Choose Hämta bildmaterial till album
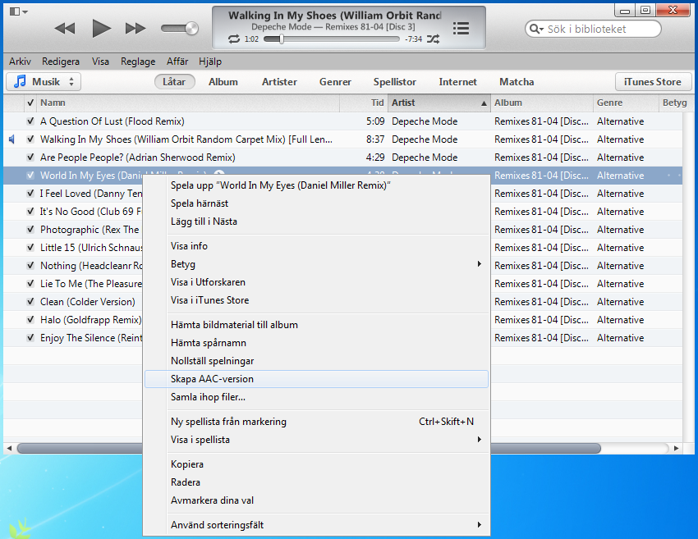The image size is (698, 539). (x=316, y=325)
